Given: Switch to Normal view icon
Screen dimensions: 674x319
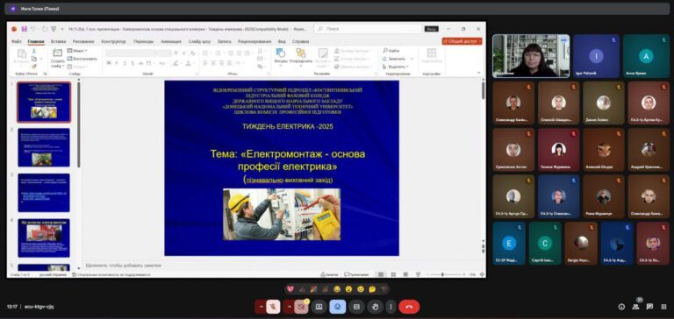Looking at the screenshot, I should tap(381, 274).
